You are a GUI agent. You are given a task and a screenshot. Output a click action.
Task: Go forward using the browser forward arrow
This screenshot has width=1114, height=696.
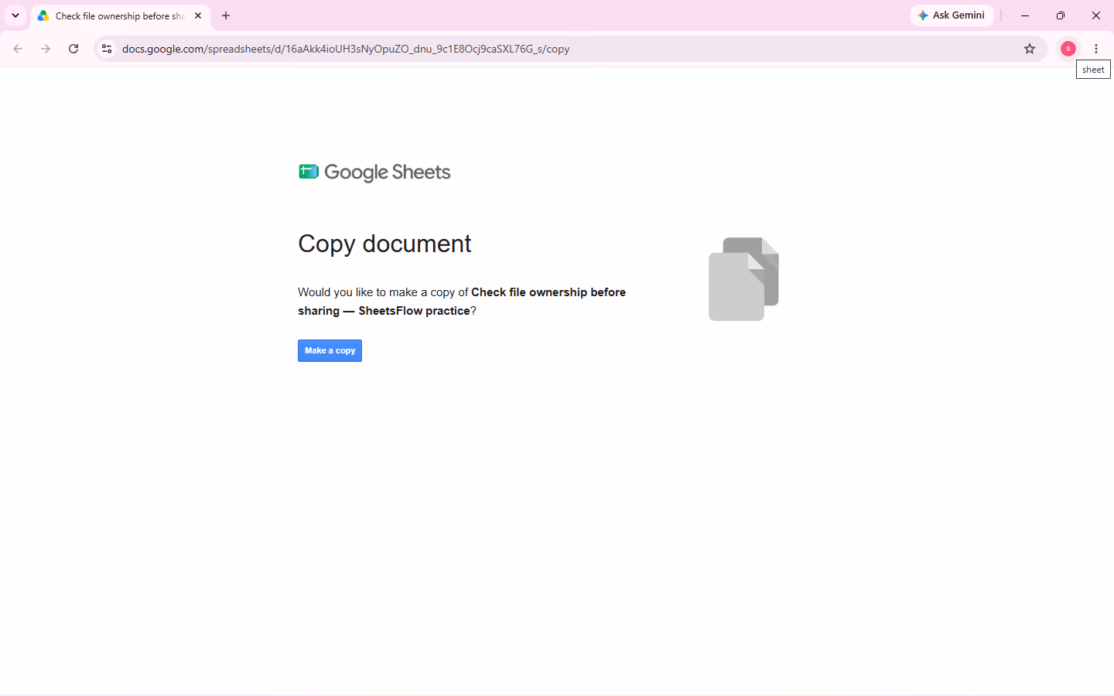tap(46, 49)
